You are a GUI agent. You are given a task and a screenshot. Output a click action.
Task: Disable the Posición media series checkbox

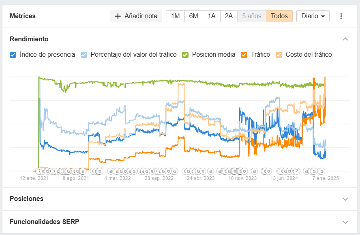click(185, 55)
